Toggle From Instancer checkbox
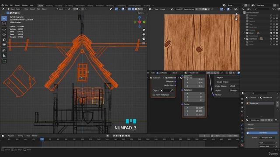This screenshot has height=157, width=280. point(154,95)
